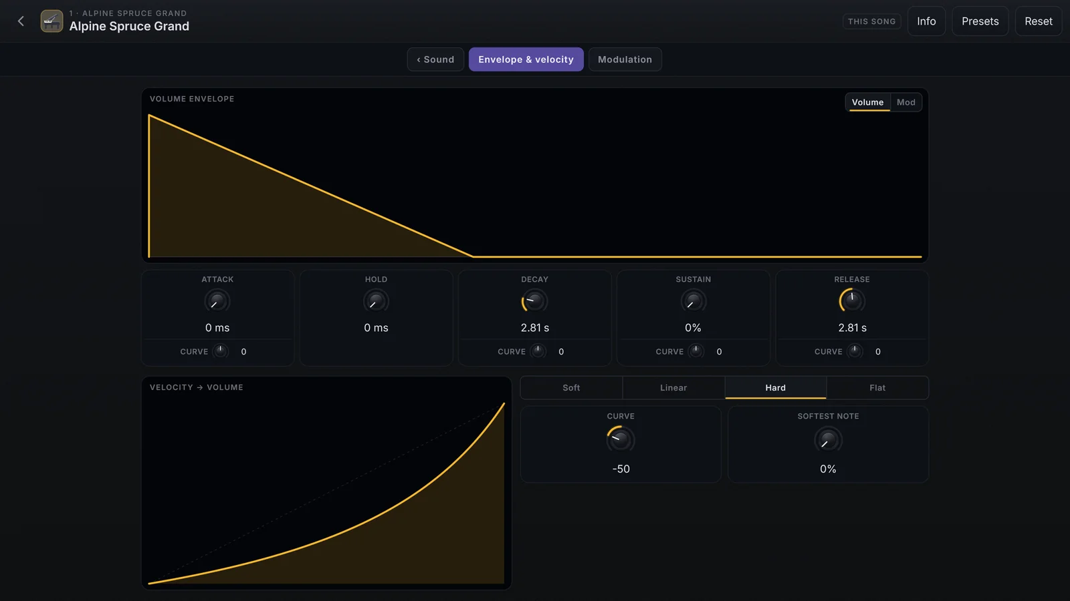The image size is (1070, 601).
Task: Click the Decay value 2.81 s
Action: pos(535,328)
